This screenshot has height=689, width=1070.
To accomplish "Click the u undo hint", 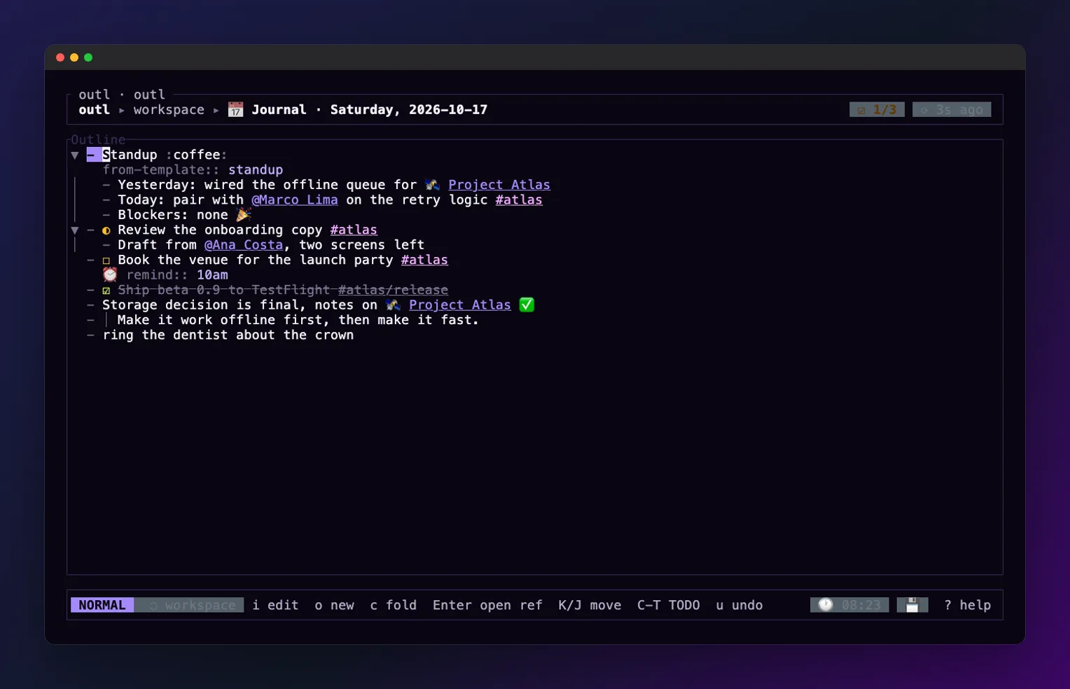I will tap(739, 605).
